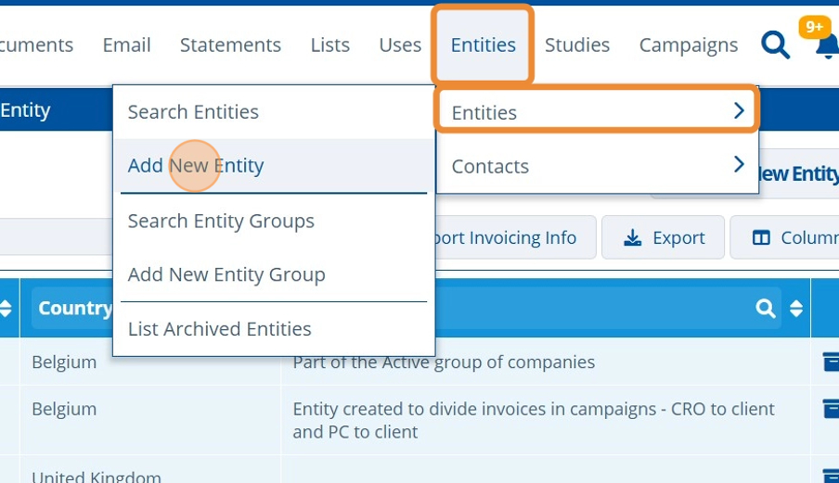Open the Entities navigation dropdown
The image size is (839, 483).
(483, 44)
